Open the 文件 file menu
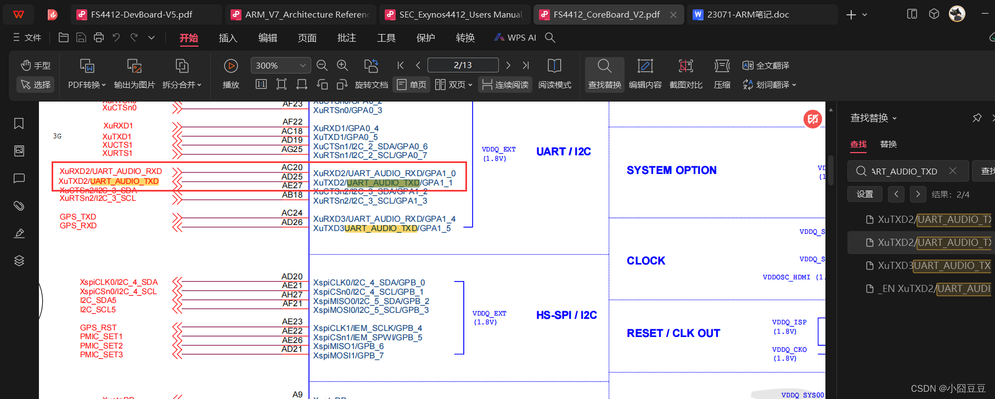The height and width of the screenshot is (399, 995). 27,37
